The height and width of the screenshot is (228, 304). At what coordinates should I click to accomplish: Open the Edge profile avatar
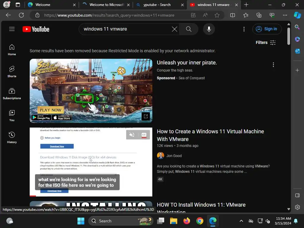(7, 5)
